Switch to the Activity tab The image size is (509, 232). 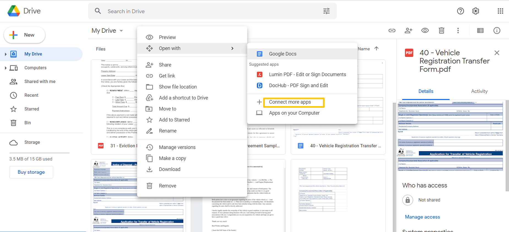[x=479, y=91]
